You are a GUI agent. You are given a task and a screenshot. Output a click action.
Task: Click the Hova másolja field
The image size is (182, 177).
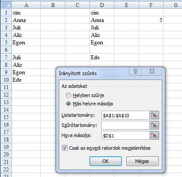(125, 135)
